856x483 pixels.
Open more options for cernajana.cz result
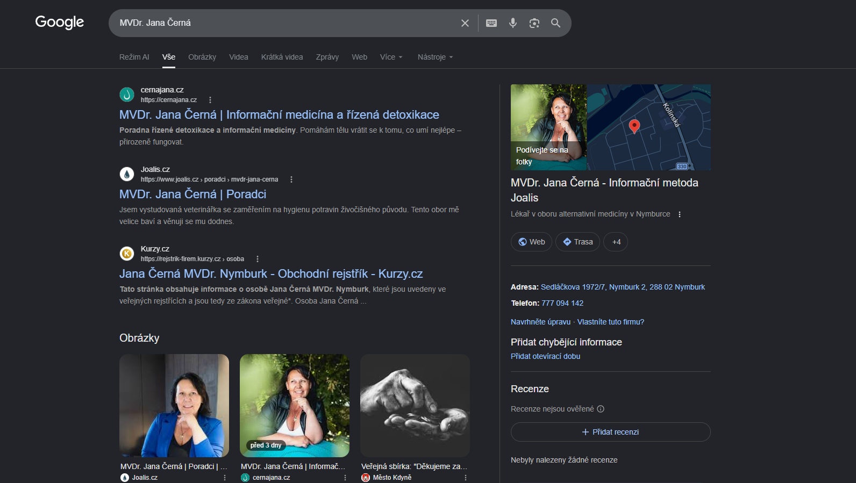coord(210,100)
